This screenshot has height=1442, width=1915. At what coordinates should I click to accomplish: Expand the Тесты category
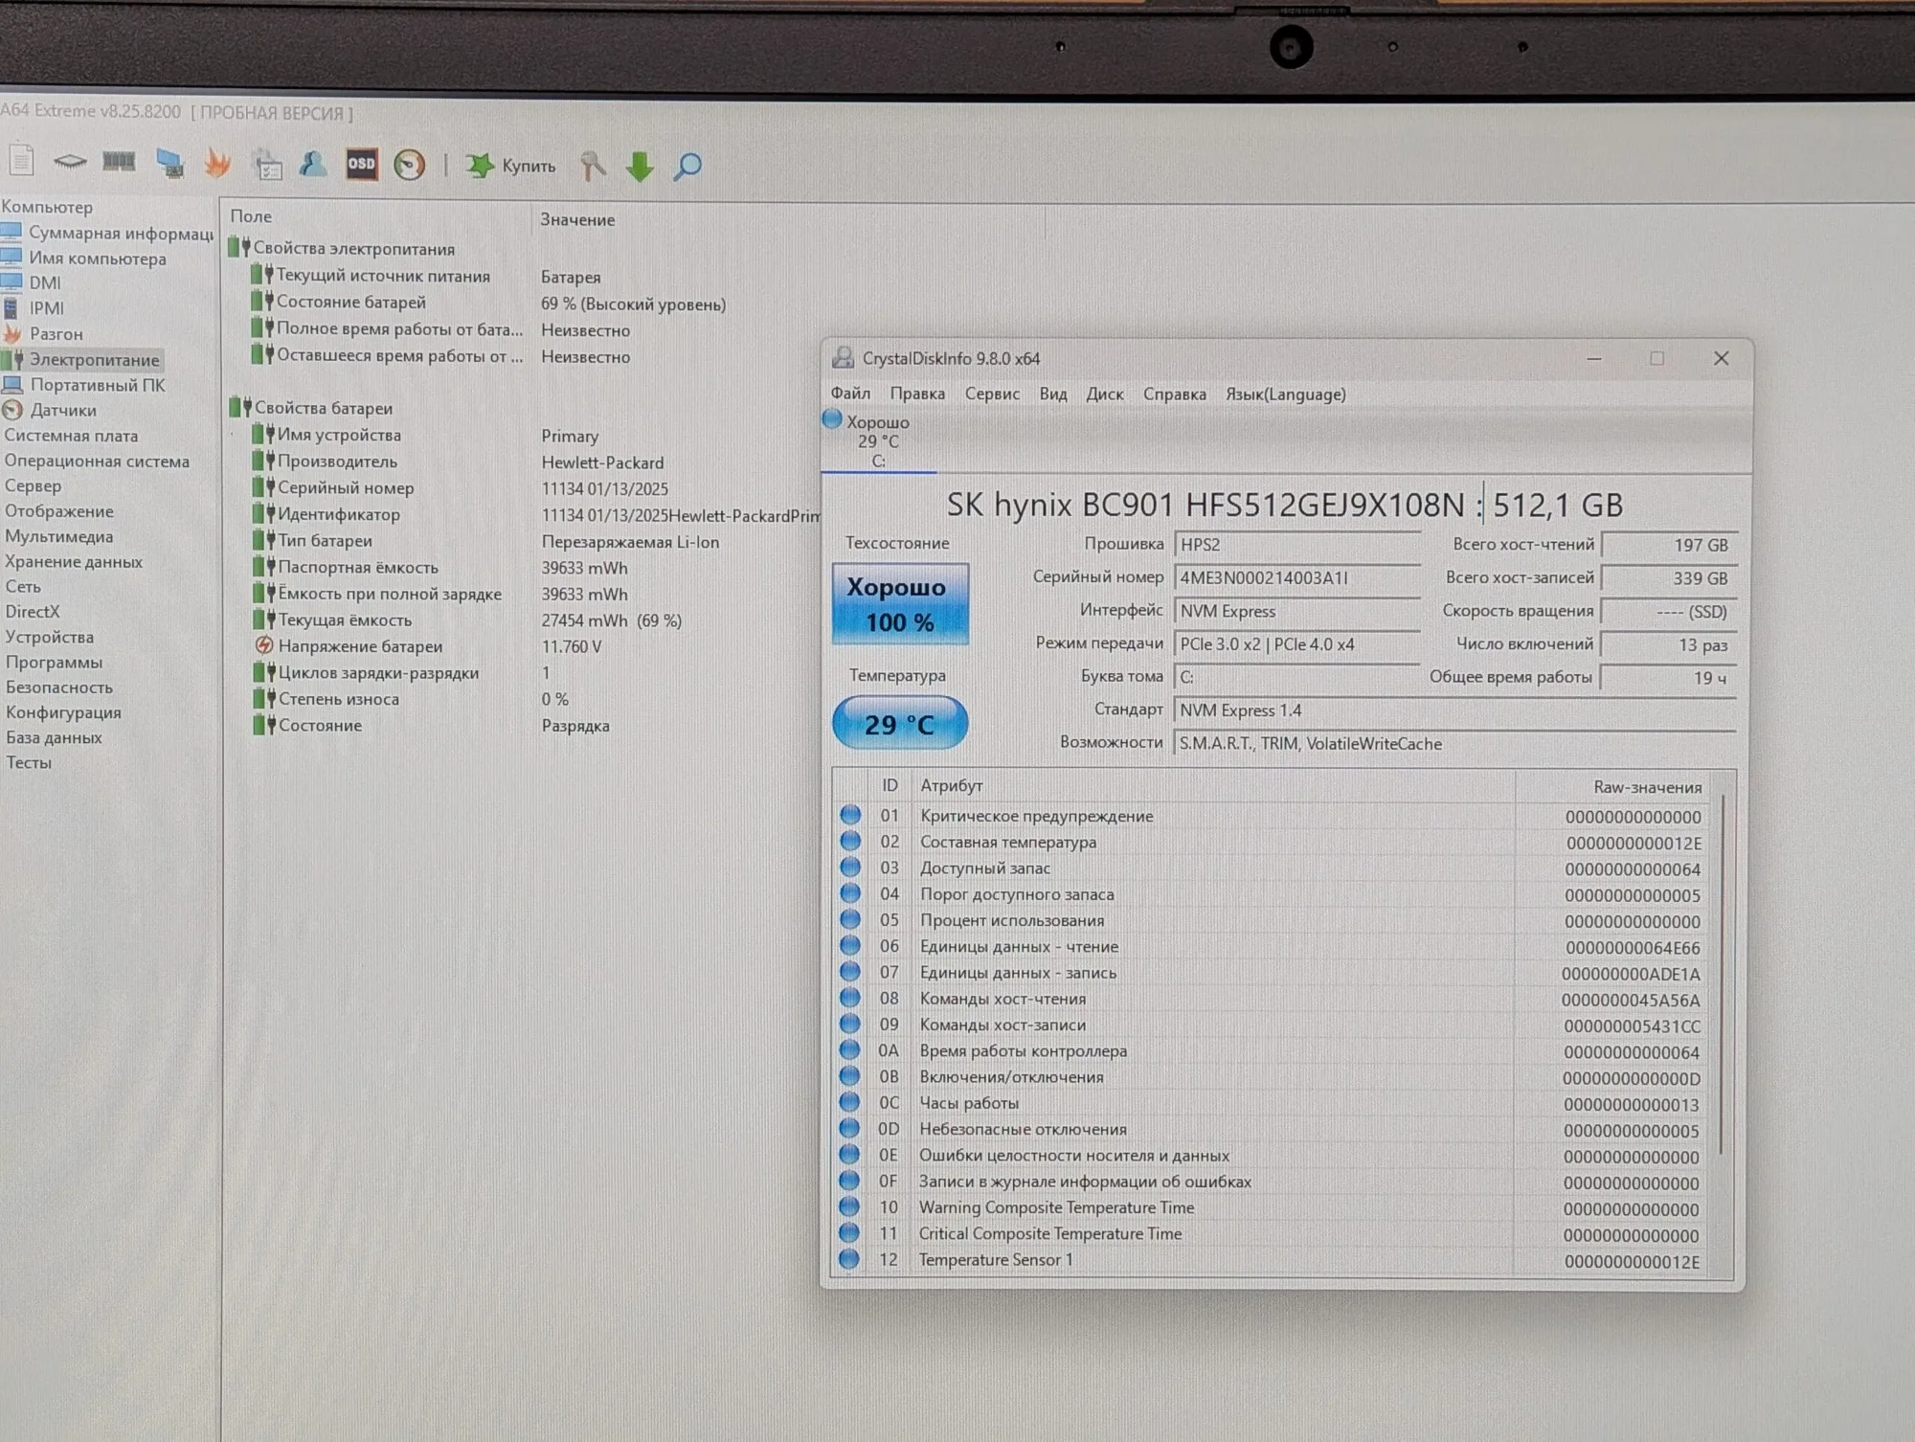pyautogui.click(x=29, y=763)
